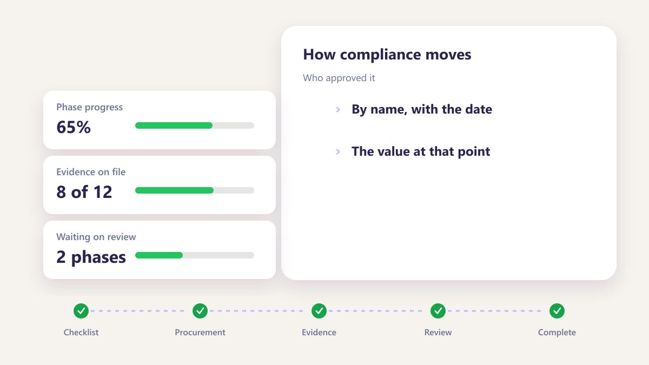649x365 pixels.
Task: Select the Complete step checkmark icon
Action: [x=557, y=311]
